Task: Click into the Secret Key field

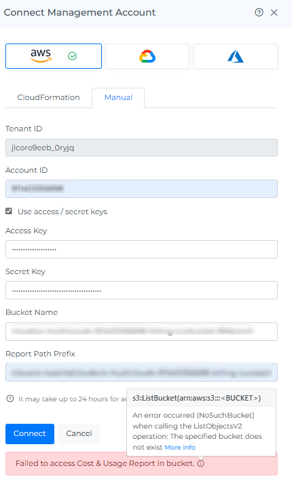Action: tap(141, 290)
